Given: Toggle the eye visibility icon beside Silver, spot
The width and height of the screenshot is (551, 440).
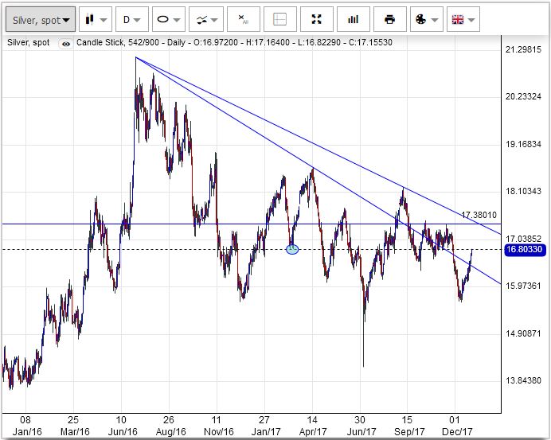Looking at the screenshot, I should (x=66, y=44).
